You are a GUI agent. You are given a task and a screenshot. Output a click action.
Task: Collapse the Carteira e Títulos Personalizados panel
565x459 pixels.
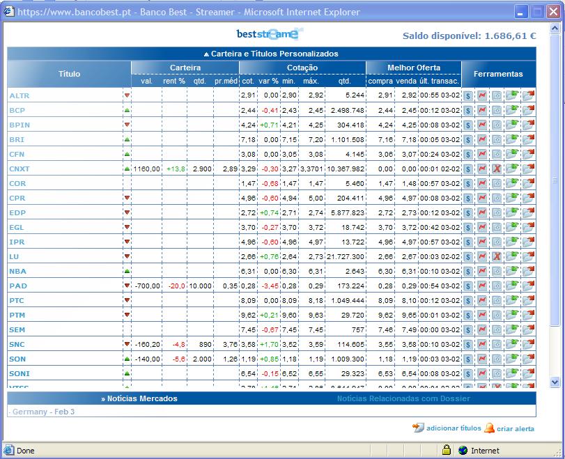[271, 54]
